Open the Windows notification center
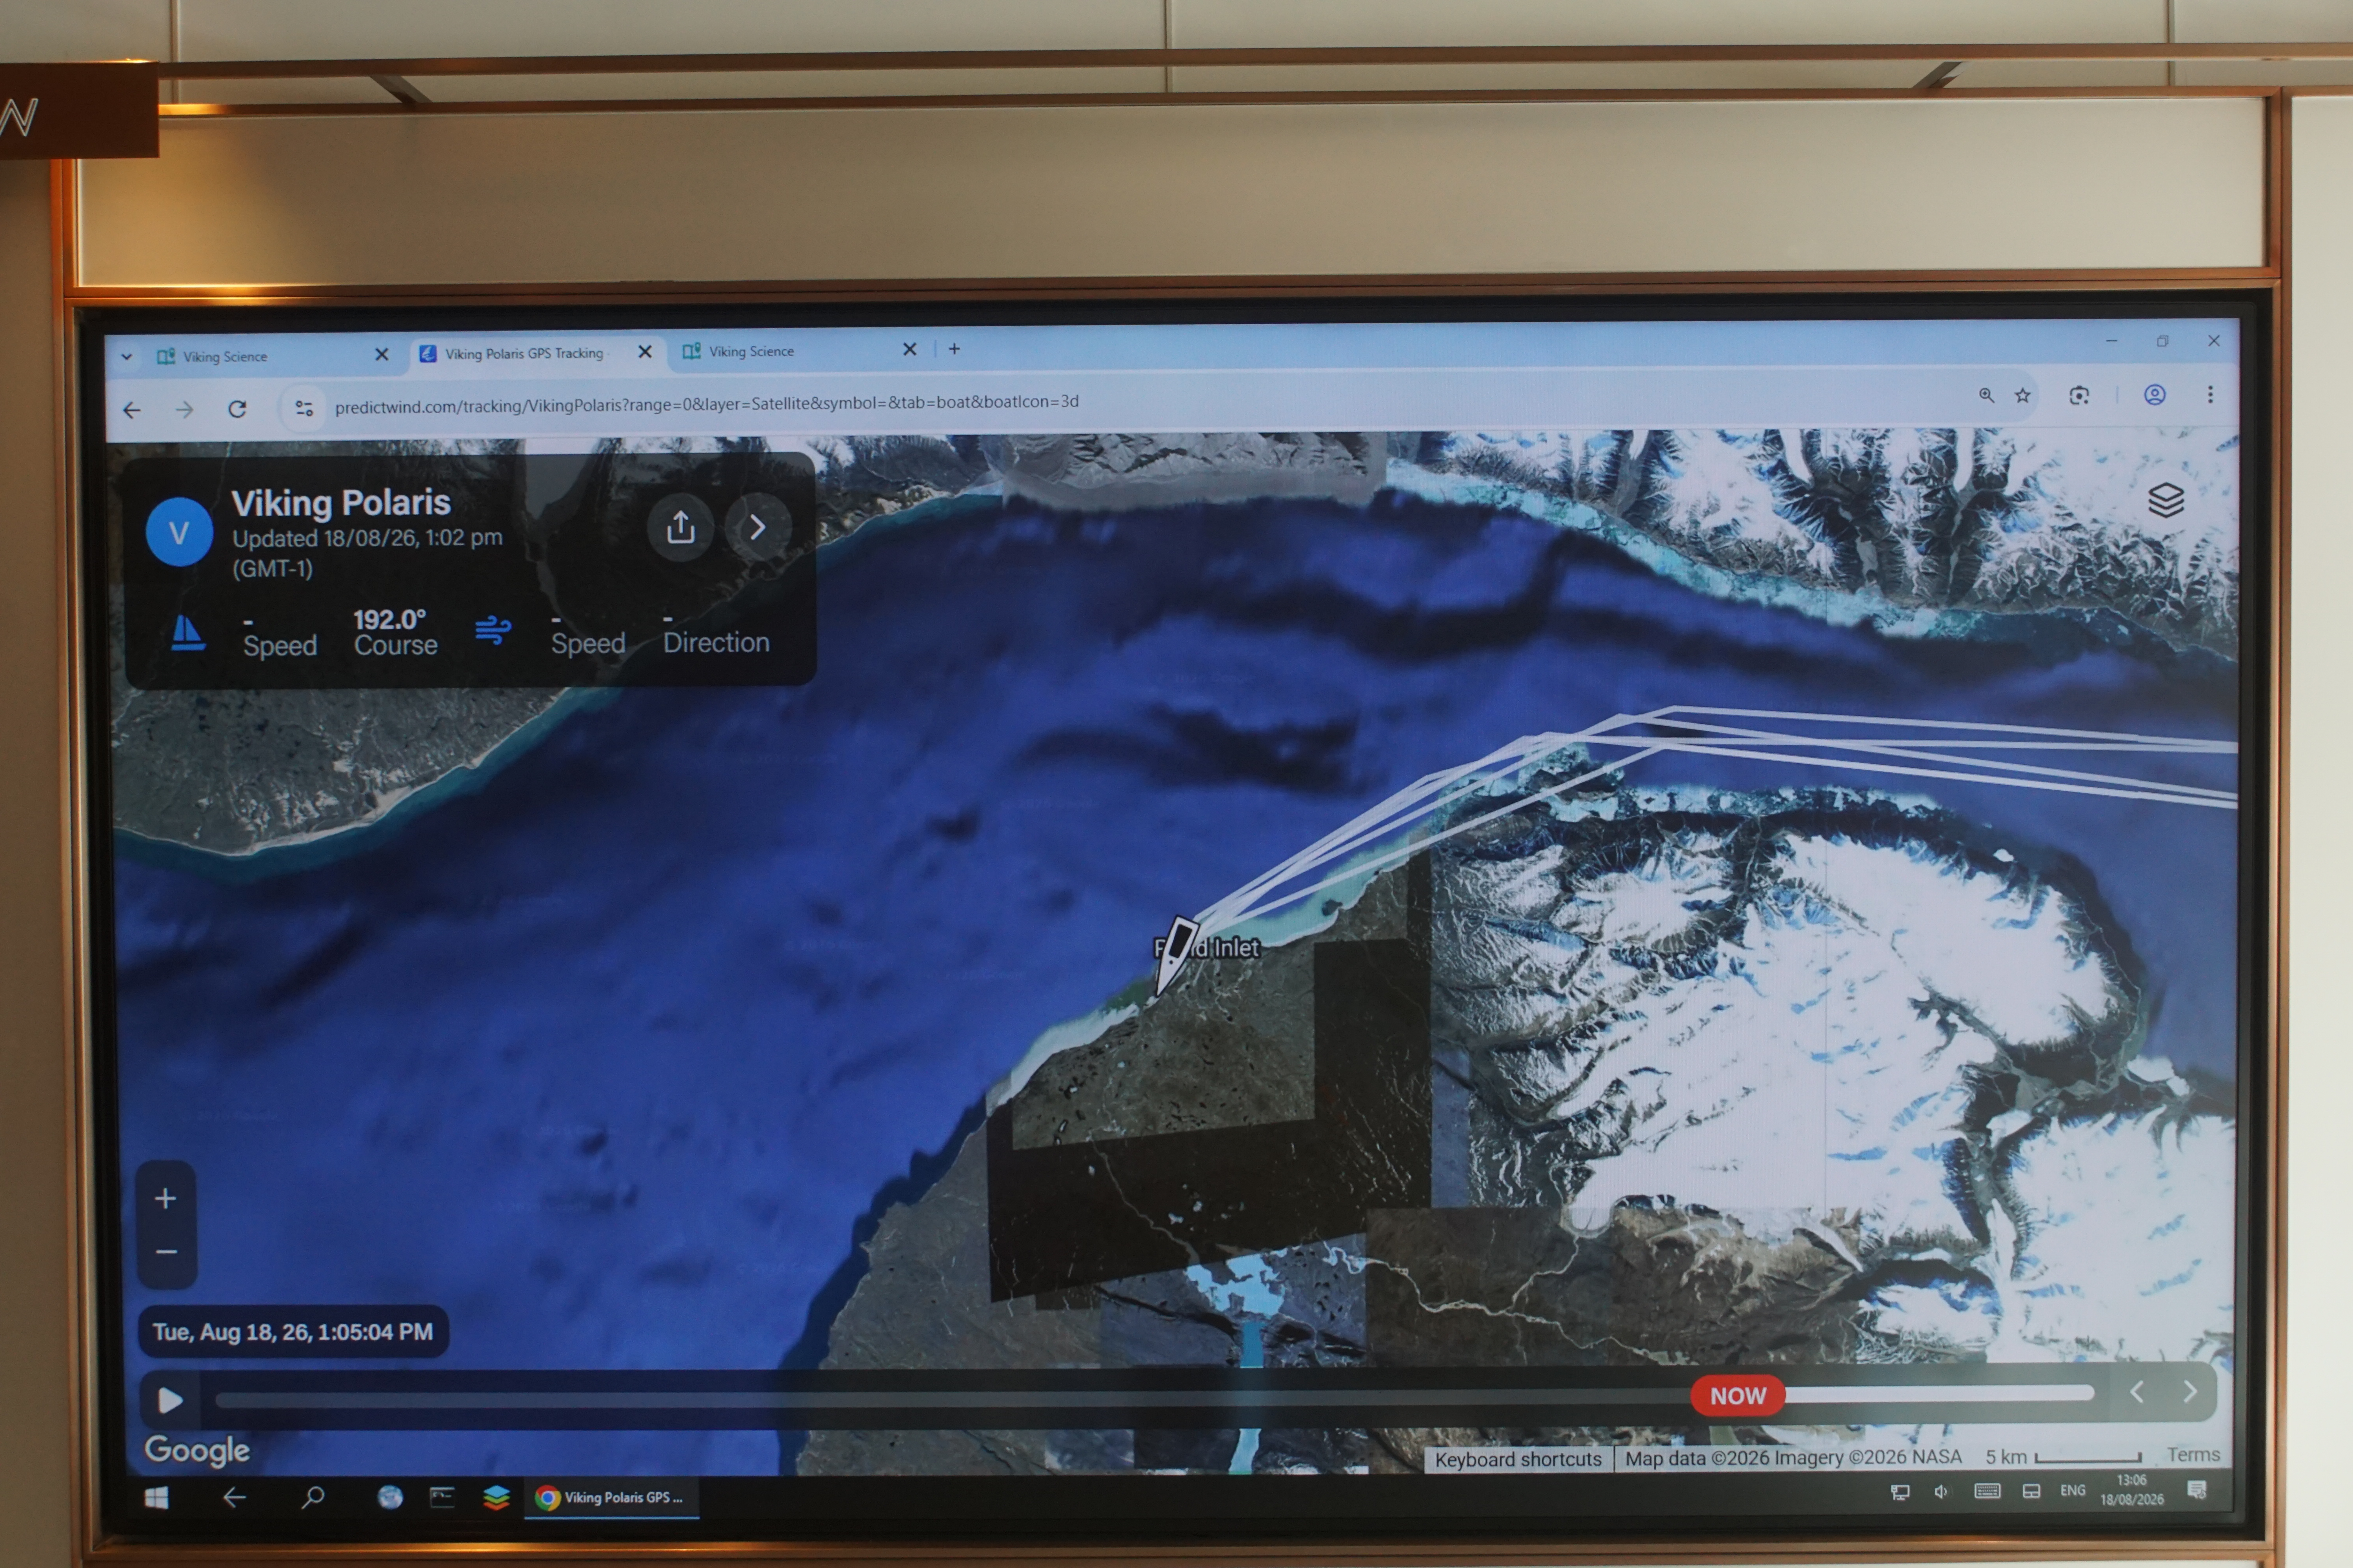 pos(2197,1490)
